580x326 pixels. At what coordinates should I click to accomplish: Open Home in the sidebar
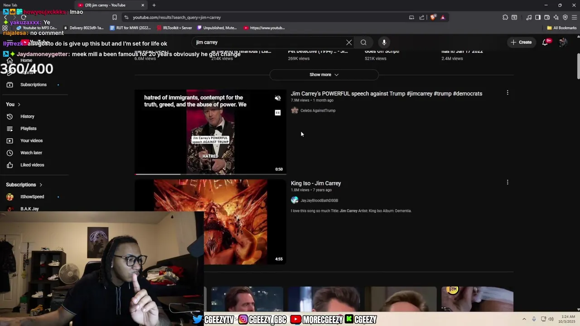pyautogui.click(x=26, y=60)
